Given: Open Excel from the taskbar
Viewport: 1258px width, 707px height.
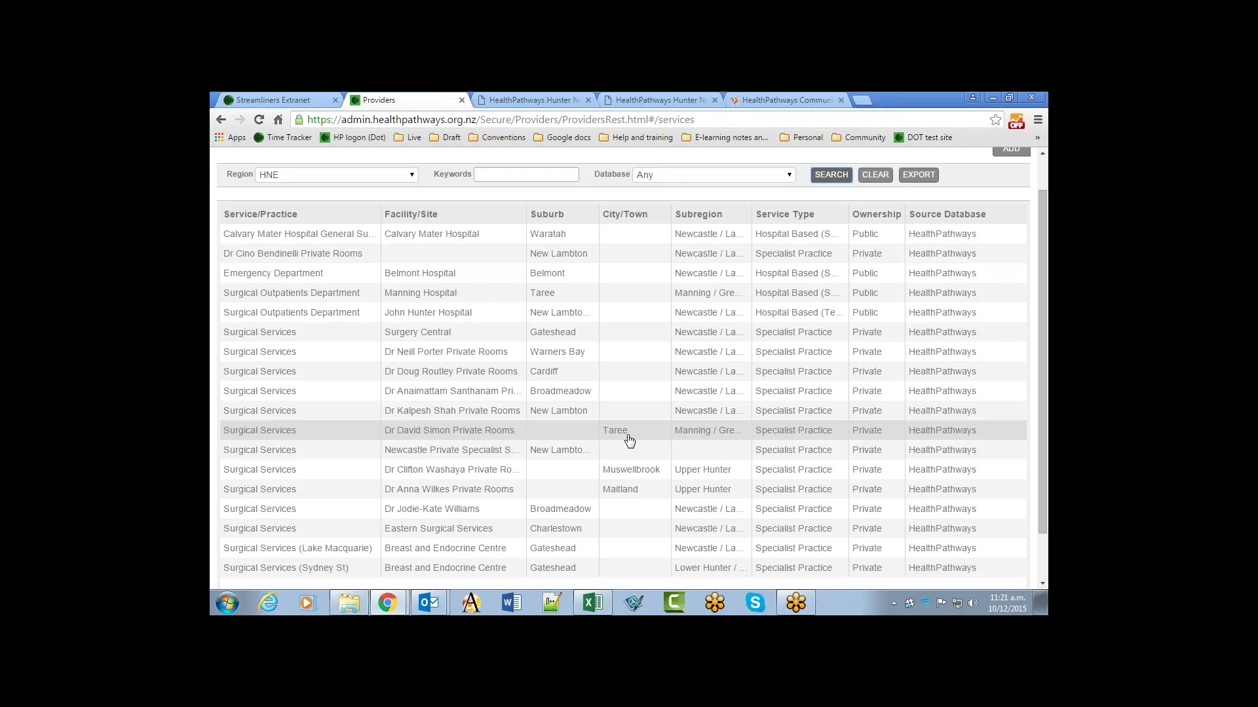Looking at the screenshot, I should (592, 602).
